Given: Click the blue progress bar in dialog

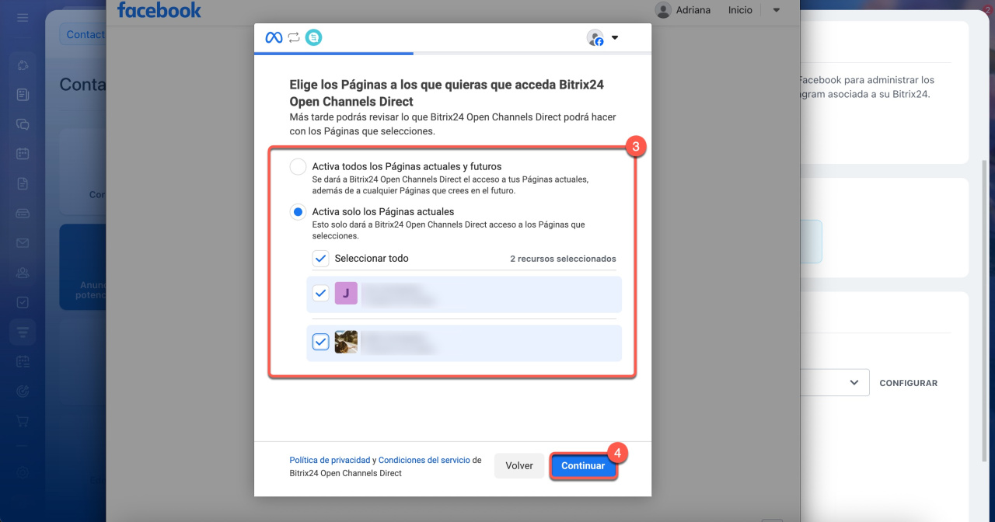Looking at the screenshot, I should (x=333, y=54).
